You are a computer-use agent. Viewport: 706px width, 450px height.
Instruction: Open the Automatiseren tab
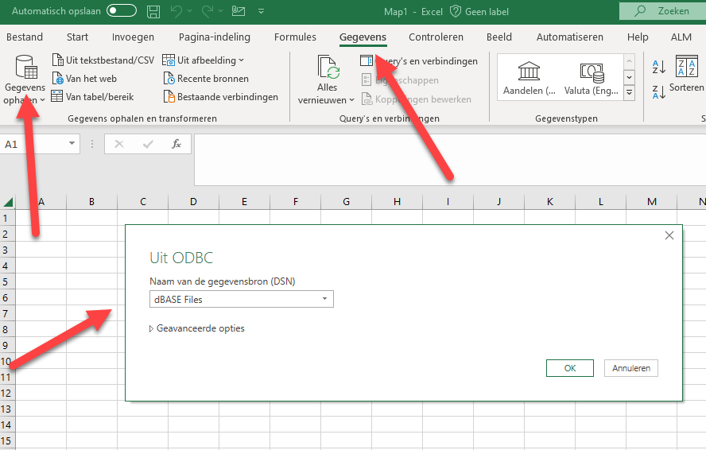[569, 37]
